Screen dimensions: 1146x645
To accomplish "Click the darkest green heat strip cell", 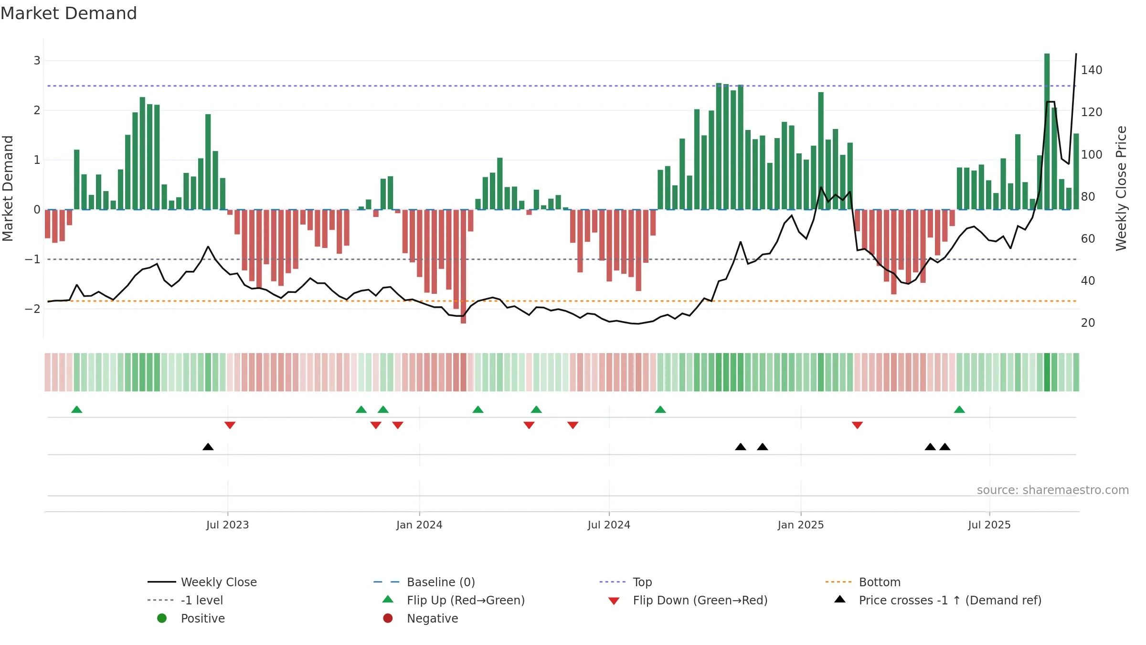I will pyautogui.click(x=1047, y=372).
